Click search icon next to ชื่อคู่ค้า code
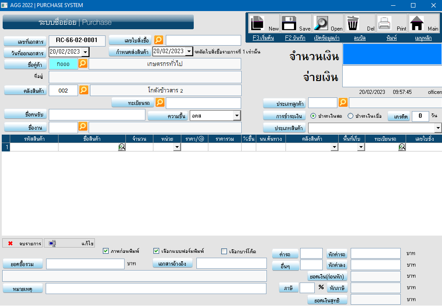Viewport: 442px width, 306px height. click(x=82, y=64)
